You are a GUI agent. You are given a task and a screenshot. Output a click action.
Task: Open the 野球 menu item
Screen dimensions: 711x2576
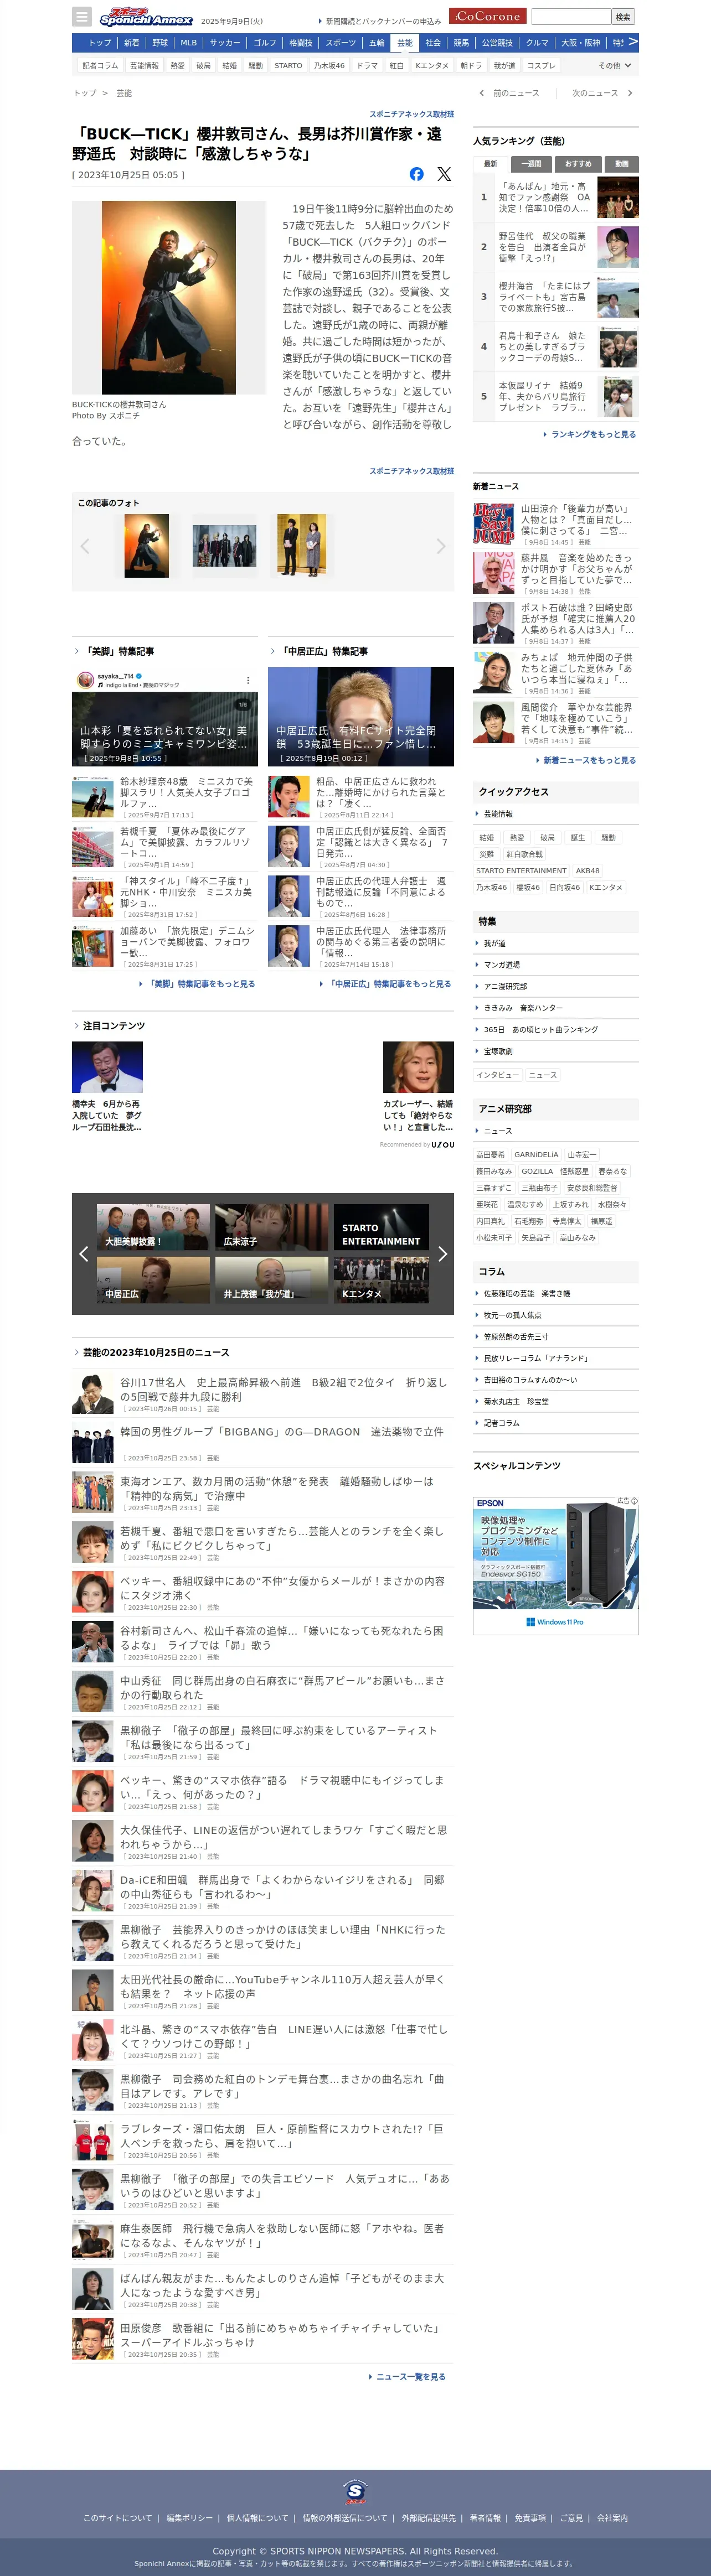click(x=160, y=43)
